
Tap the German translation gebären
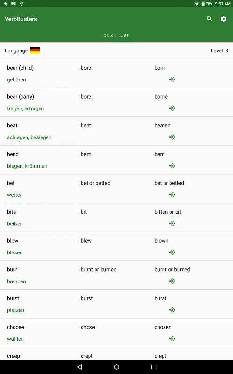(x=16, y=79)
